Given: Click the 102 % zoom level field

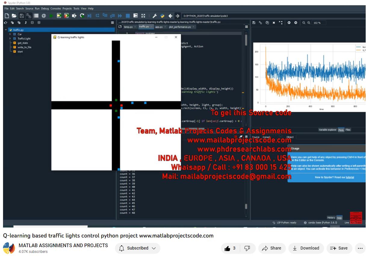Looking at the screenshot, I should [319, 23].
